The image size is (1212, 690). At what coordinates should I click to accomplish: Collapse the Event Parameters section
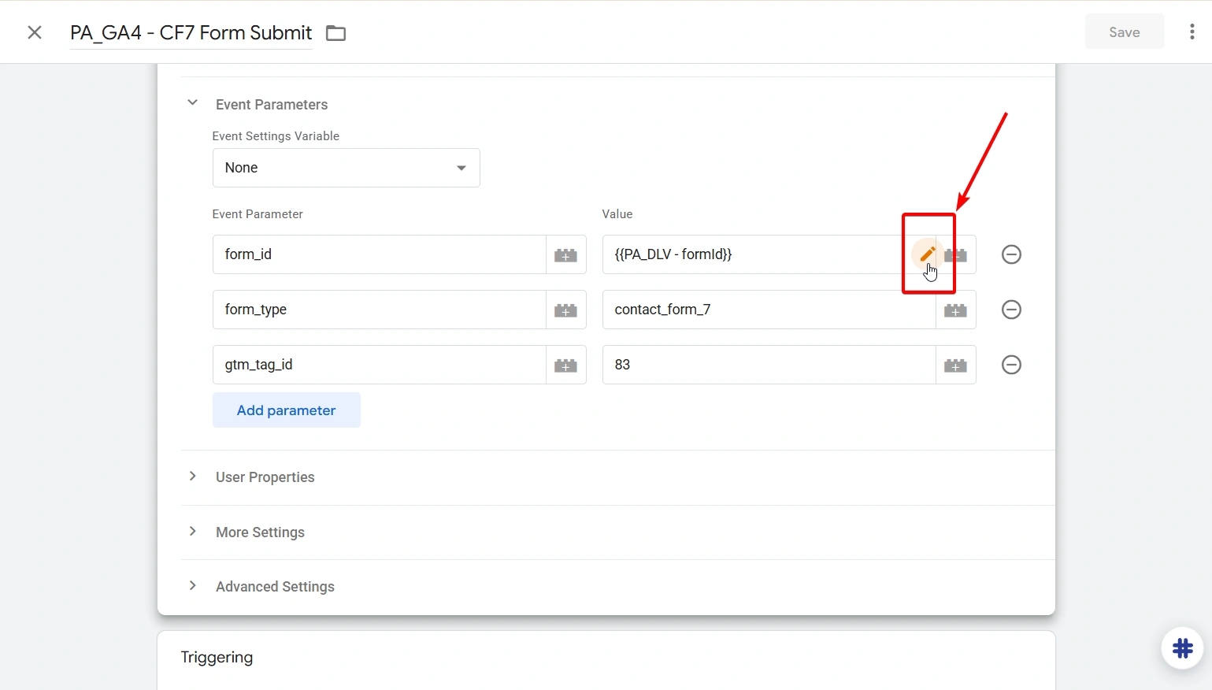pos(192,103)
